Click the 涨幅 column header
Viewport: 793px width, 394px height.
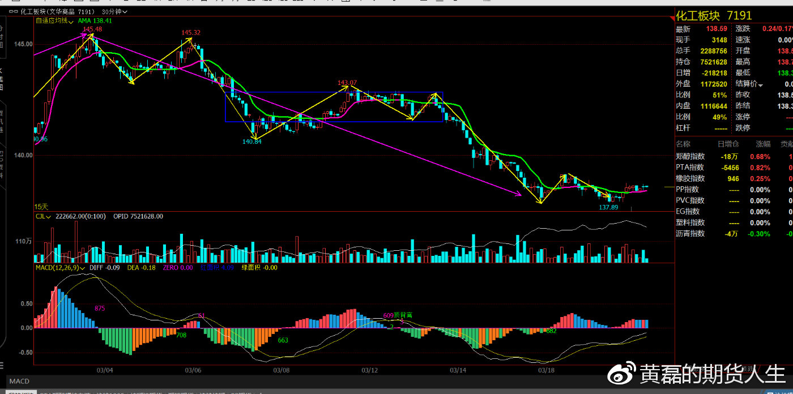coord(763,144)
